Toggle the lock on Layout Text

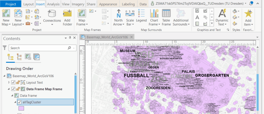coord(18,83)
